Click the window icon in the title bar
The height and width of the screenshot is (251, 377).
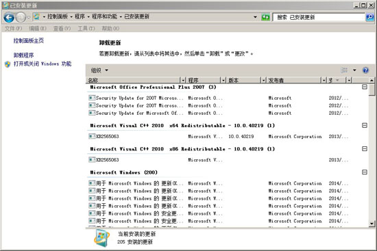pyautogui.click(x=5, y=5)
